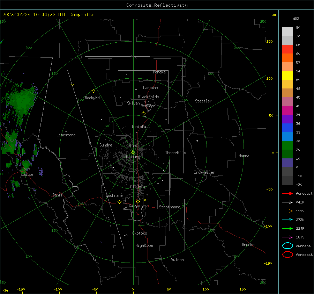Pick the magenta 42 dBZ color swatch
The image size is (314, 294).
(287, 110)
